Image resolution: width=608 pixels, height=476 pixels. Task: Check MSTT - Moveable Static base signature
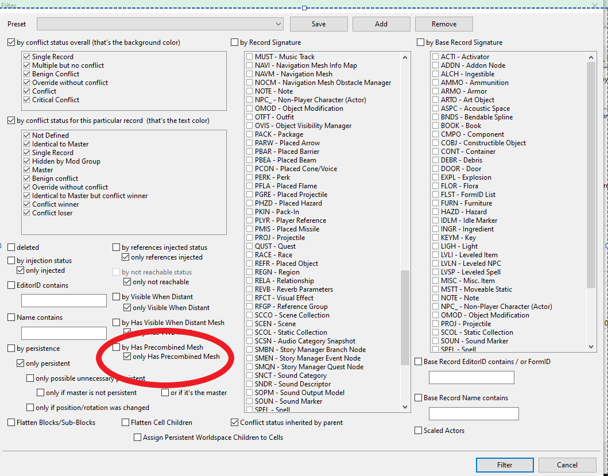tap(436, 289)
